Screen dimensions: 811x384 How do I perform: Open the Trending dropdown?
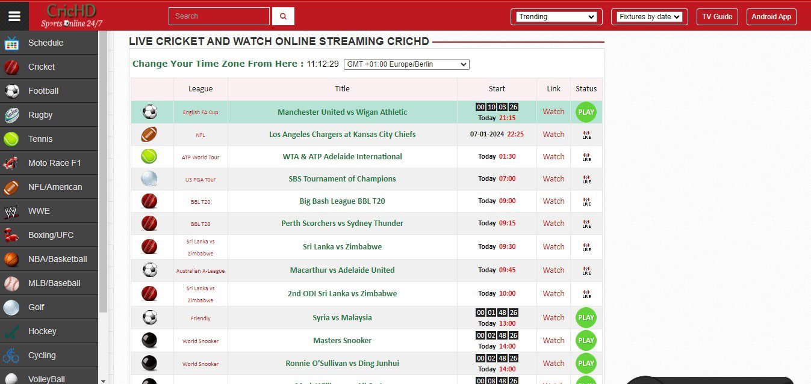556,17
